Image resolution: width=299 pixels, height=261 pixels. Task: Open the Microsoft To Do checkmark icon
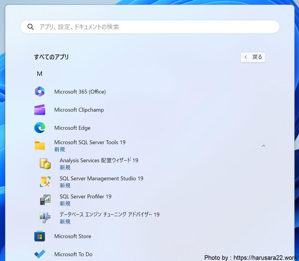(x=40, y=254)
